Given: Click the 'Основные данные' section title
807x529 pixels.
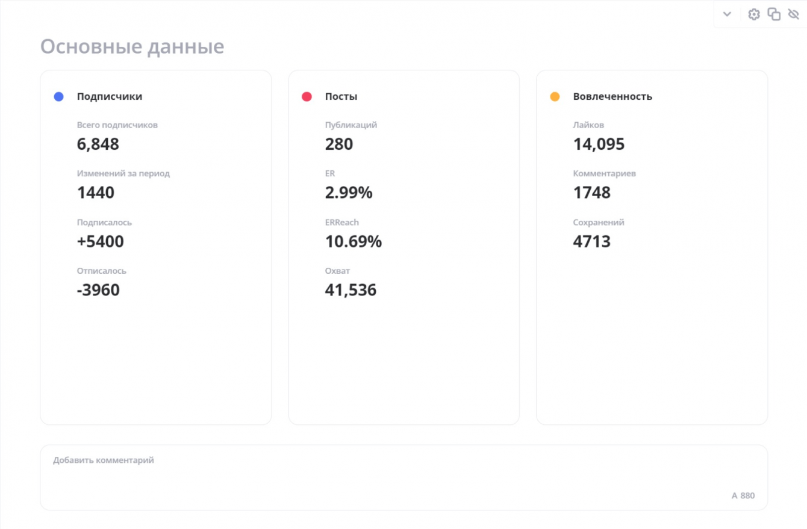Looking at the screenshot, I should 132,46.
